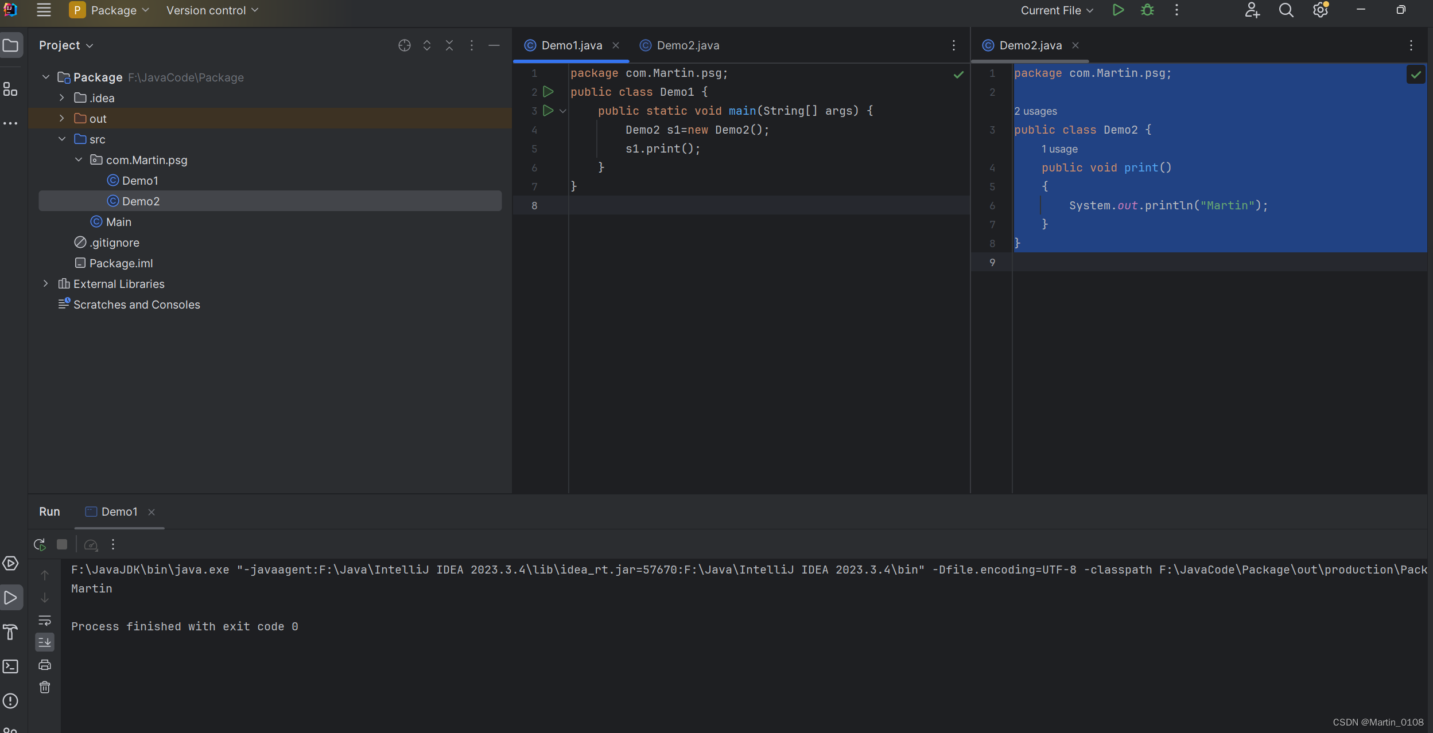Click the Build hammer icon

(10, 632)
